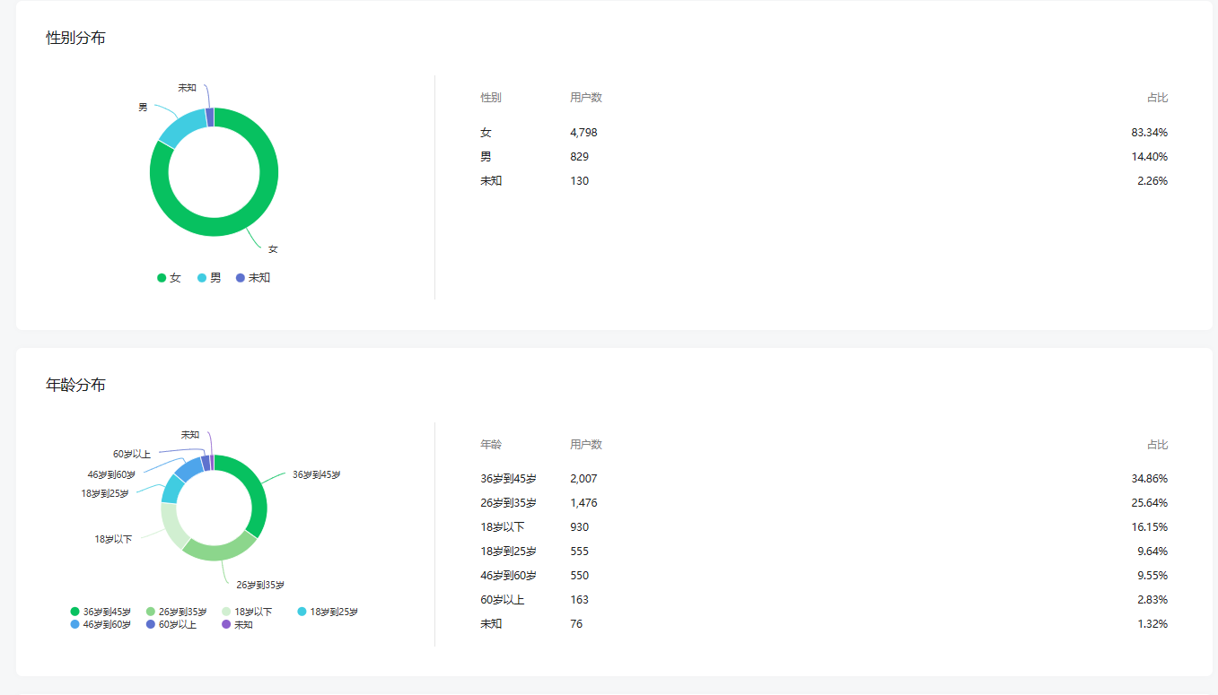Image resolution: width=1218 pixels, height=695 pixels.
Task: Click the 2.26% percentage value
Action: (x=1152, y=181)
